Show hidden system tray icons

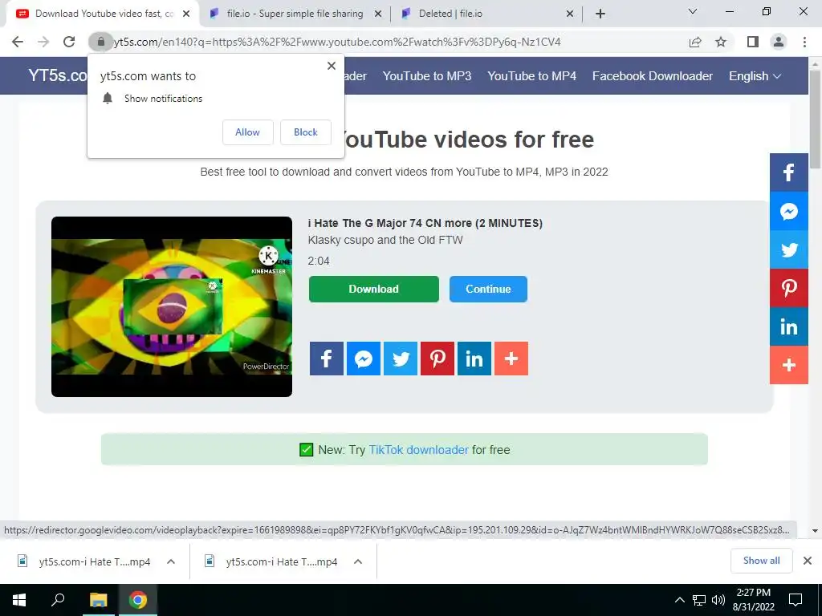(679, 600)
